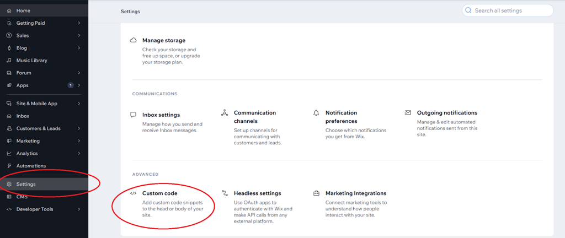This screenshot has height=238, width=565.
Task: Open Inbox settings heading
Action: tap(161, 115)
